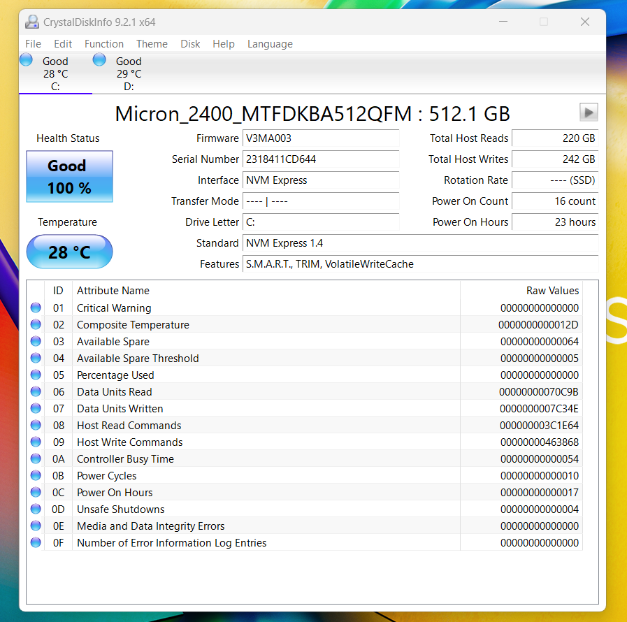The image size is (627, 622).
Task: Click the Power On Count value 16 count
Action: pos(555,201)
